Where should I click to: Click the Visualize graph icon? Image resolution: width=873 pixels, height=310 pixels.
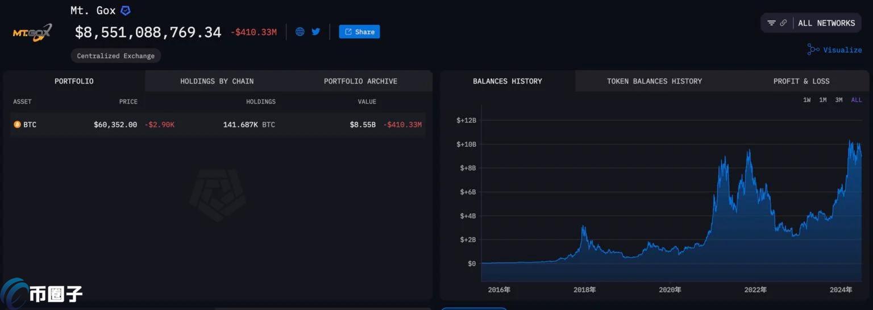tap(813, 49)
